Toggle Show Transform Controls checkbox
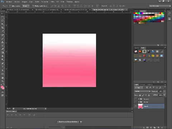 click(x=33, y=6)
